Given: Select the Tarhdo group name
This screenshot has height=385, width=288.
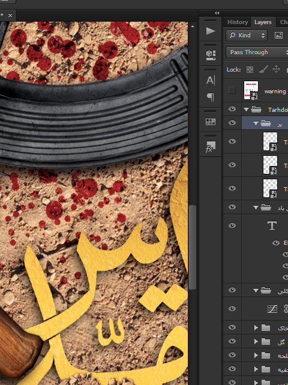Looking at the screenshot, I should coord(278,109).
